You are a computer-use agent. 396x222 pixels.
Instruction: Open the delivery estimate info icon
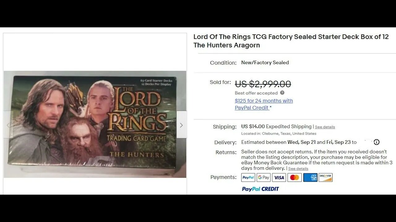click(377, 142)
